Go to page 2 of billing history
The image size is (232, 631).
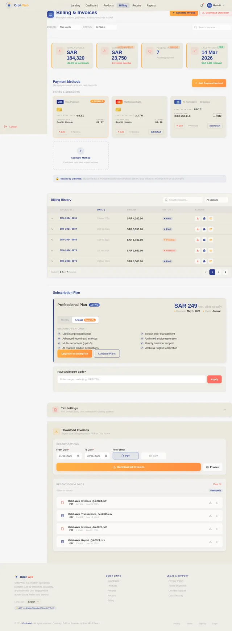tap(219, 272)
